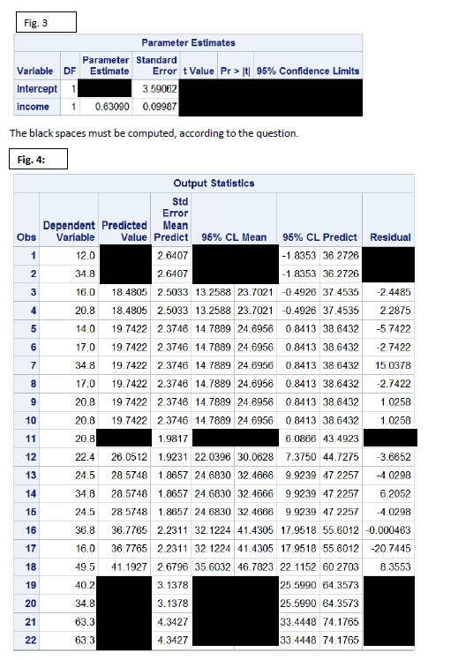Select the residual value 2.2875

pos(395,311)
